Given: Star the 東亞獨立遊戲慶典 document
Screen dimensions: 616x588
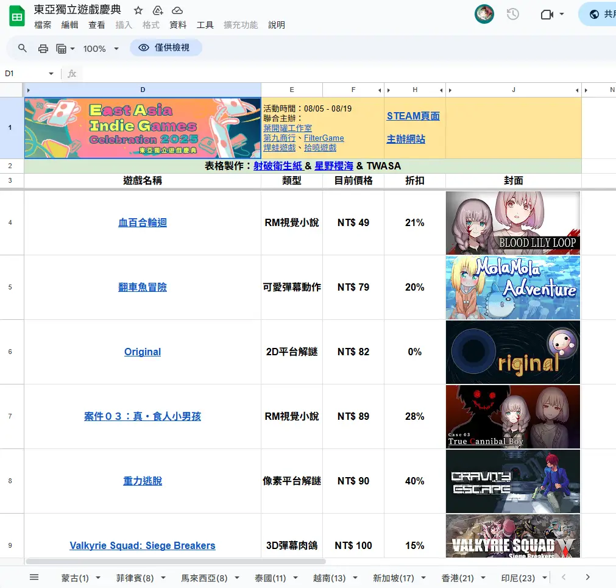Looking at the screenshot, I should click(138, 10).
